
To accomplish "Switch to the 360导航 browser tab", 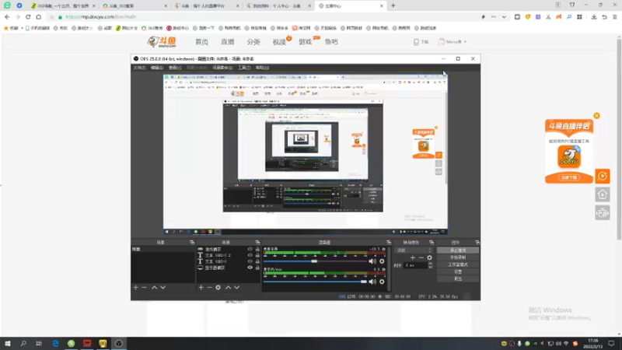I will pyautogui.click(x=63, y=6).
